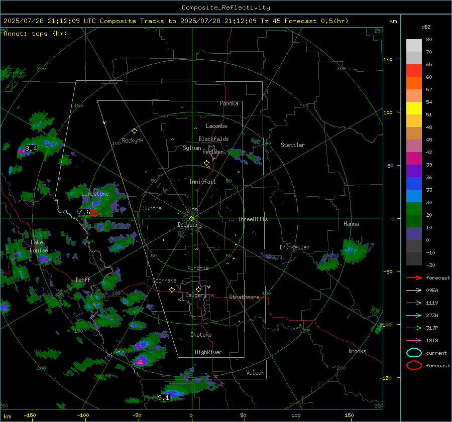
Task: Click the RockyMH town label
Action: point(133,140)
